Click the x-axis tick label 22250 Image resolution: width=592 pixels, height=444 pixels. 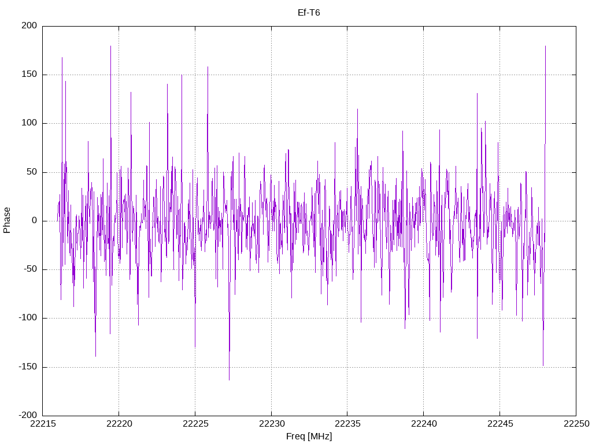[x=576, y=424]
